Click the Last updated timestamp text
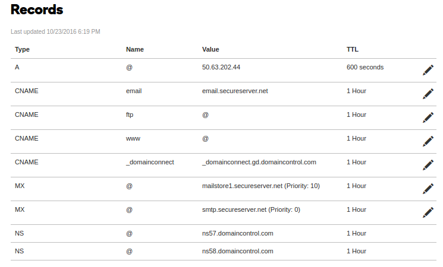Viewport: 443px width, 267px height. [55, 31]
